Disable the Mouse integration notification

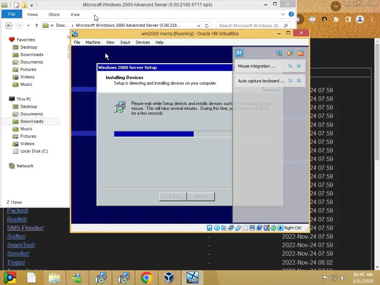tap(290, 66)
